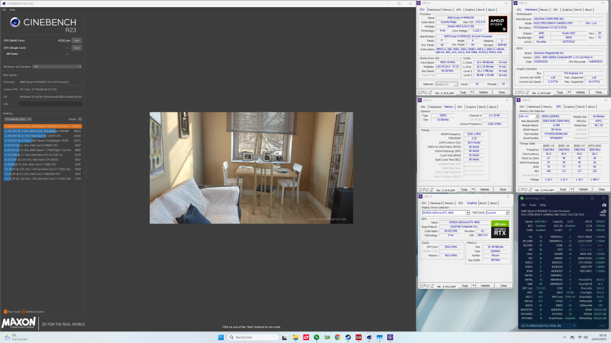
Task: Click the ROG logo in ZenTimings
Action: click(x=603, y=213)
